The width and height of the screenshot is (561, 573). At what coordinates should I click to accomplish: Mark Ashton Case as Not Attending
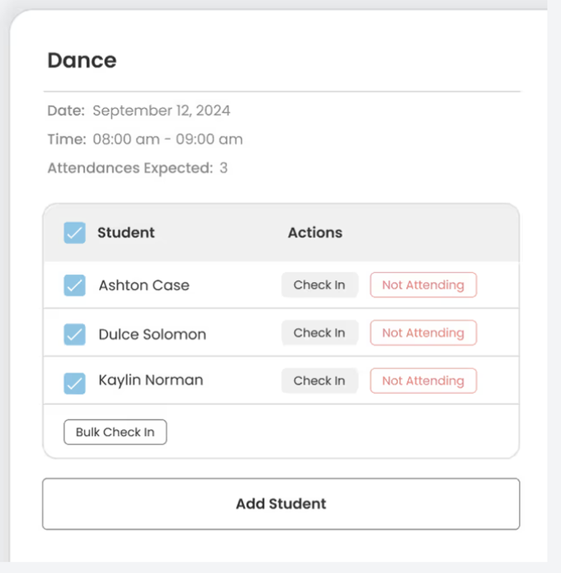coord(423,285)
